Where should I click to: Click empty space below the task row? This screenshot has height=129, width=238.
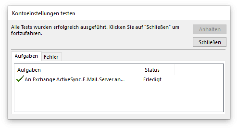pos(119,97)
